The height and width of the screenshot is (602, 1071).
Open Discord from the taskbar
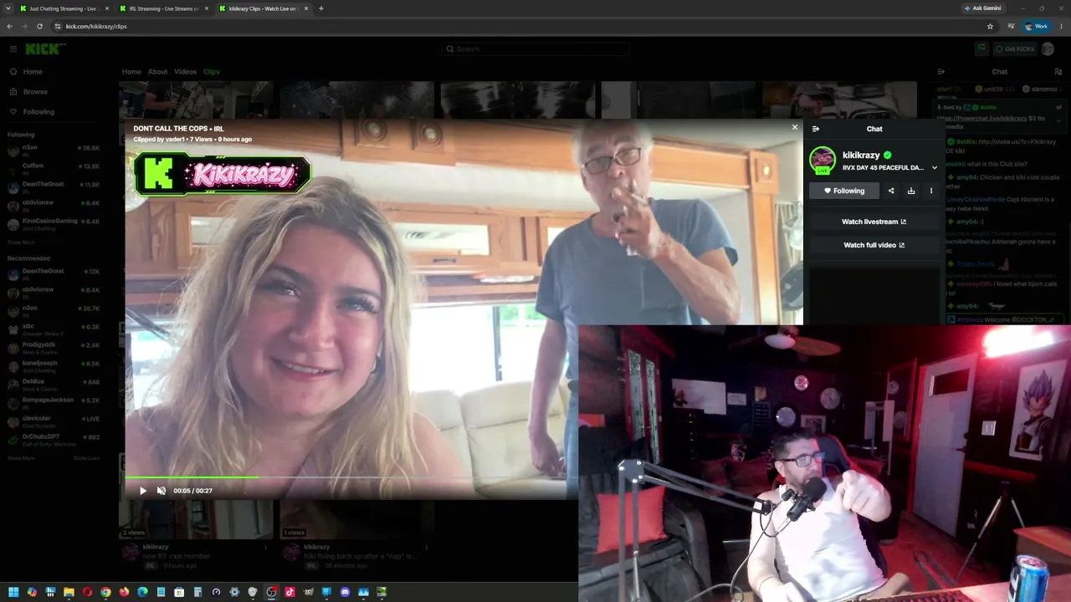[345, 593]
